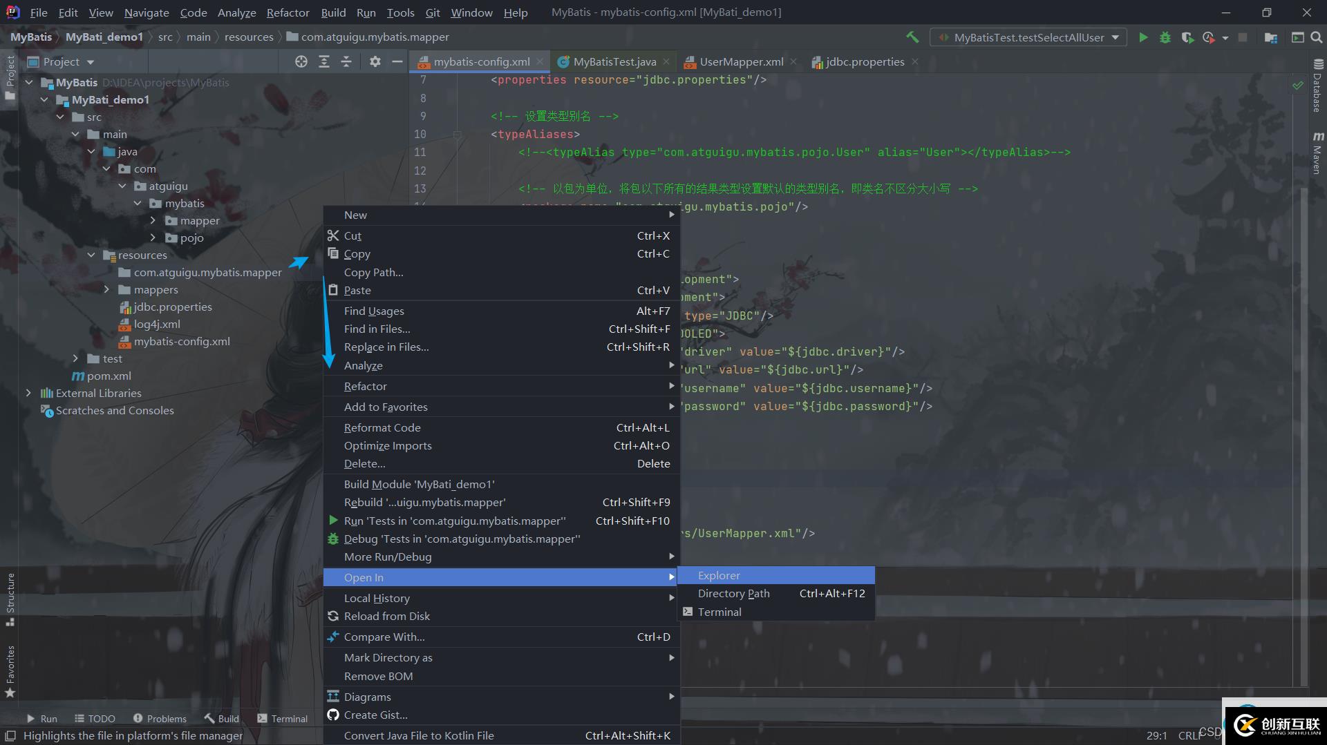The width and height of the screenshot is (1327, 745).
Task: Fold the typeAliases block in the gutter
Action: [x=457, y=134]
